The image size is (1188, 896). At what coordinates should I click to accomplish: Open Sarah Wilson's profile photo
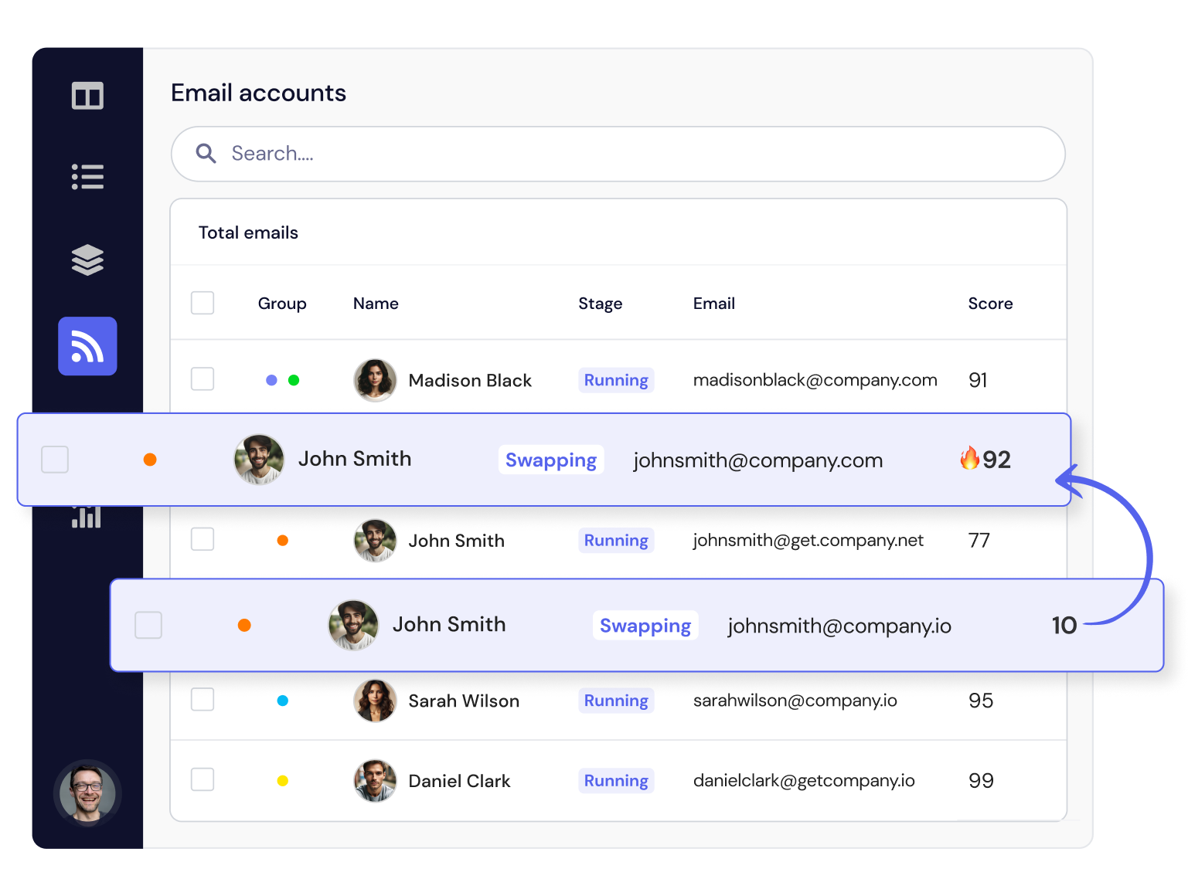(x=375, y=701)
